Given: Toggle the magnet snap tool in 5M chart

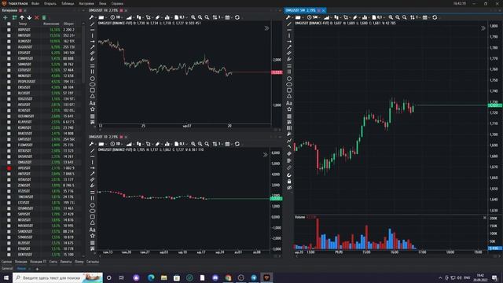Looking at the screenshot, I should coord(289,175).
